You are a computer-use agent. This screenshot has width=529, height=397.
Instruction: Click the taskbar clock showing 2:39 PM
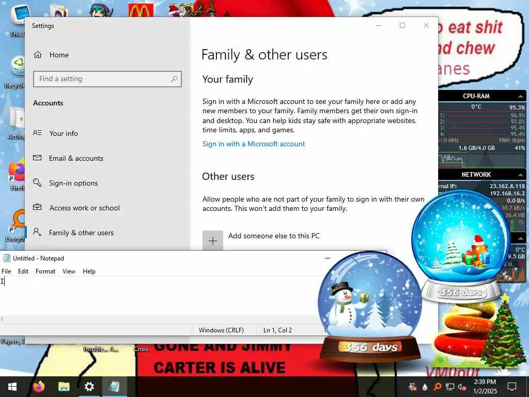tap(485, 387)
